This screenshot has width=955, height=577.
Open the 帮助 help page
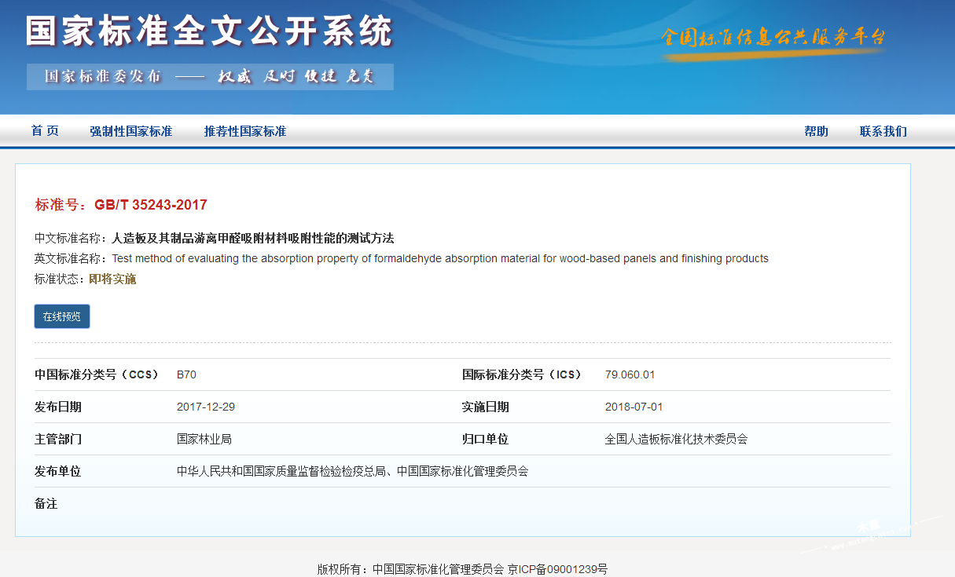816,131
